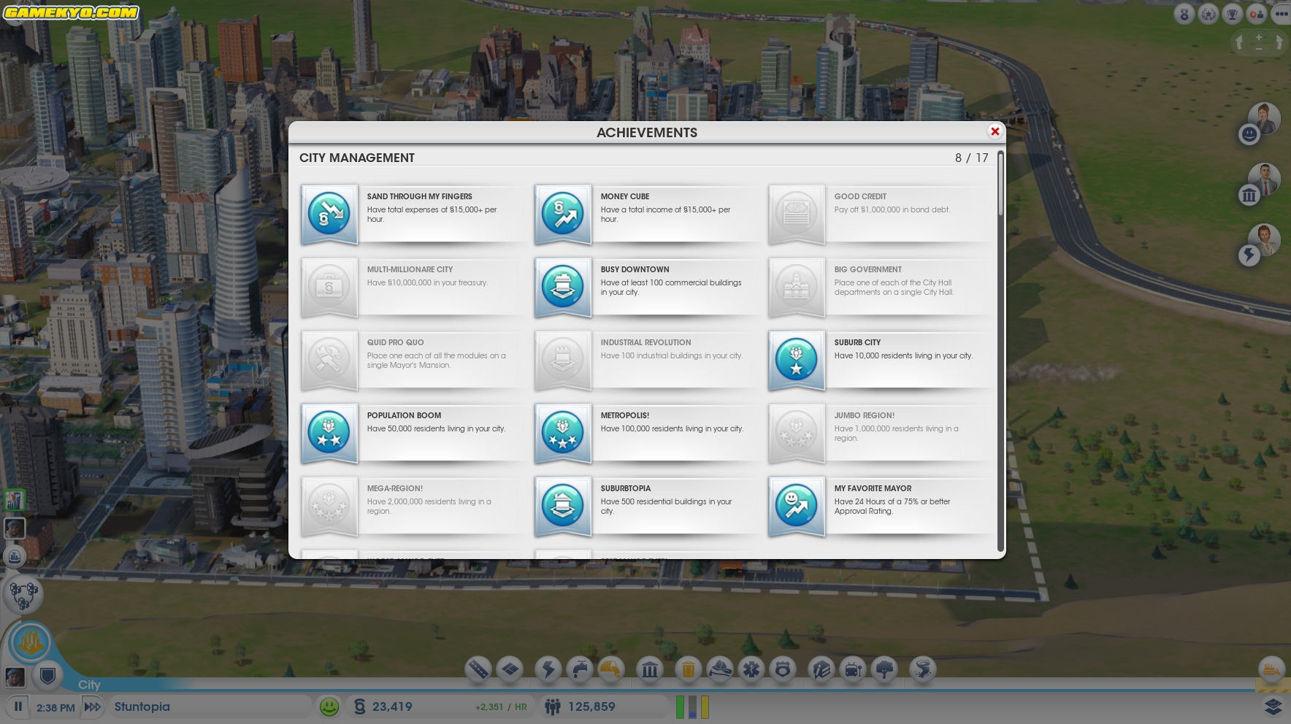Click the laurel star leaderboard icon
Image resolution: width=1291 pixels, height=724 pixels.
pyautogui.click(x=1208, y=14)
